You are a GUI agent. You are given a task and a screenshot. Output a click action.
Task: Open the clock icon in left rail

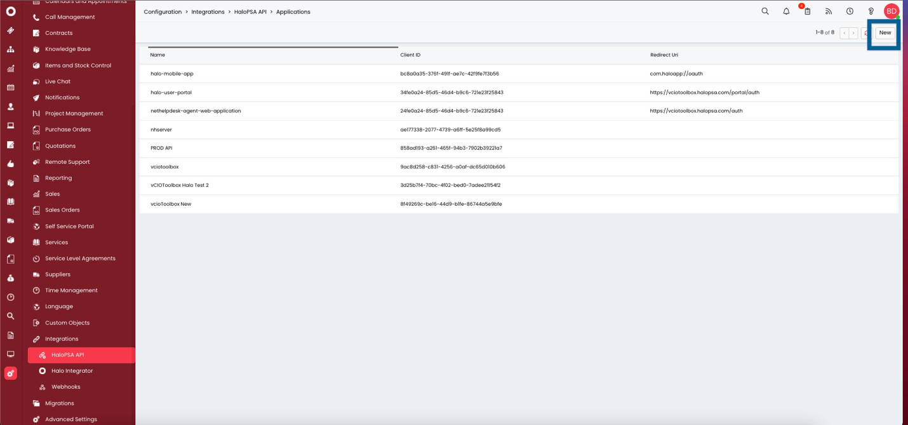click(11, 297)
